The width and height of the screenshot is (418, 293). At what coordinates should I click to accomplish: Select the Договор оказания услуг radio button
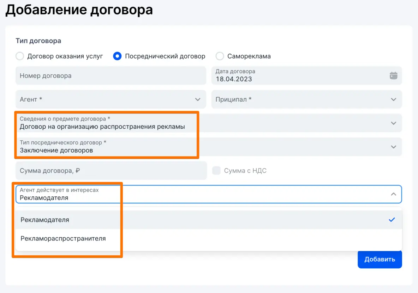[x=20, y=56]
